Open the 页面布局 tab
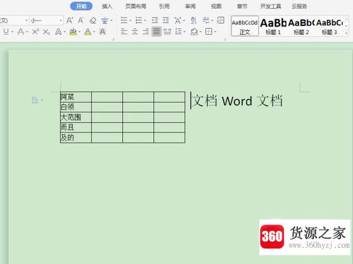Viewport: 353px width, 264px height. [x=136, y=6]
